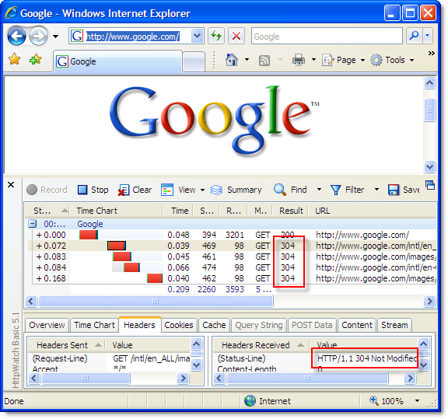Click the (Request-Line) header row
448x419 pixels.
click(110, 358)
